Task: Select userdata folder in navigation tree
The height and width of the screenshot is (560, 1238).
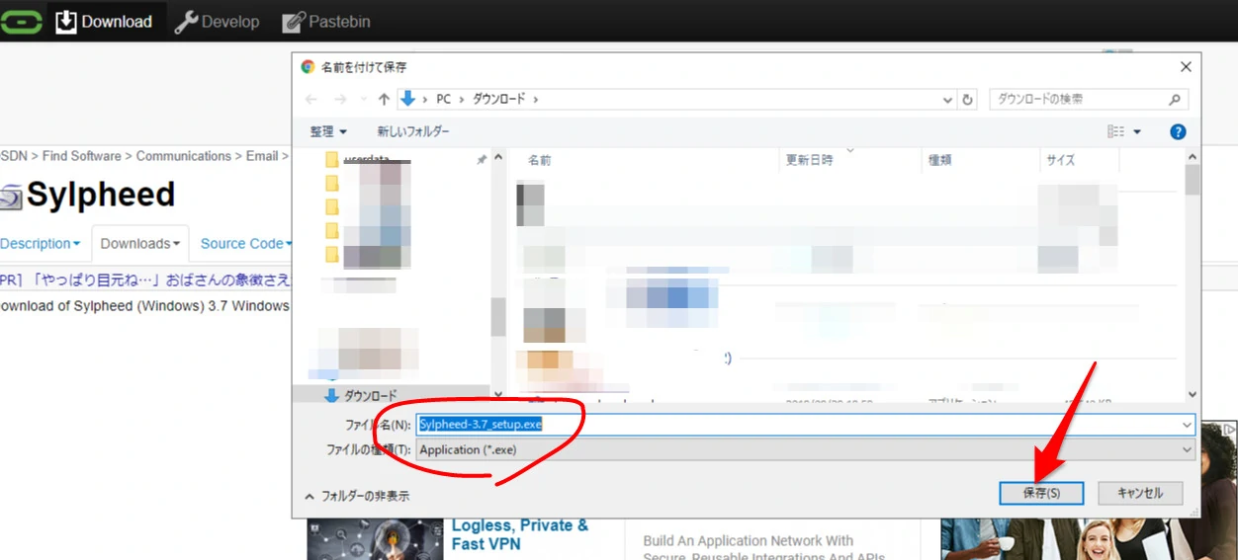Action: pyautogui.click(x=366, y=160)
